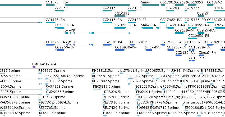
Task: Select EST label EP06934.3prime
Action: pyautogui.click(x=65, y=102)
